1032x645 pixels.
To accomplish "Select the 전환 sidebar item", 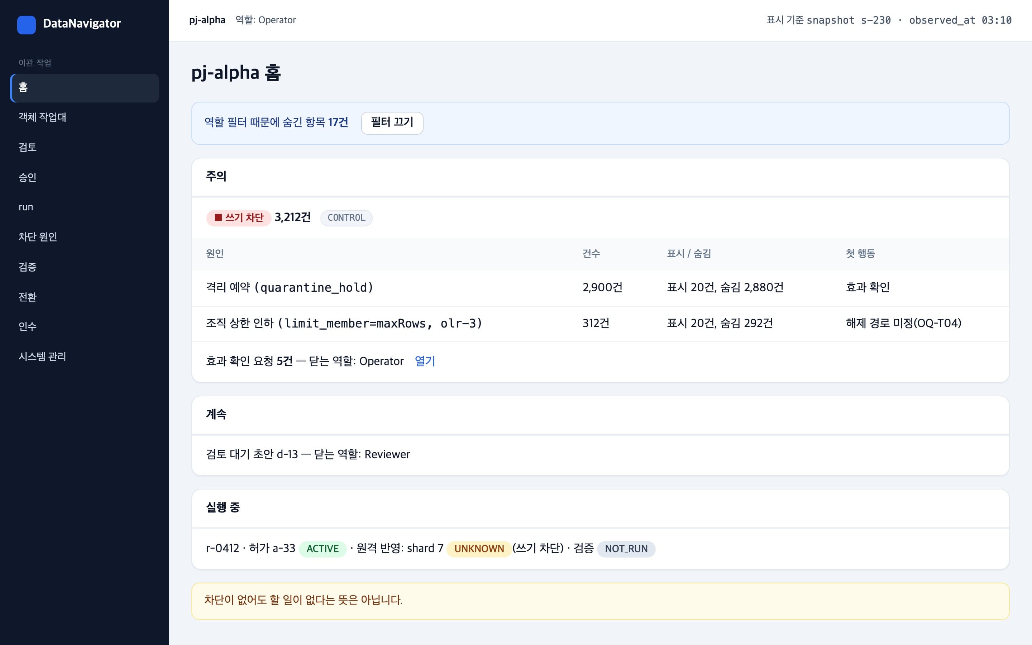I will pos(85,297).
